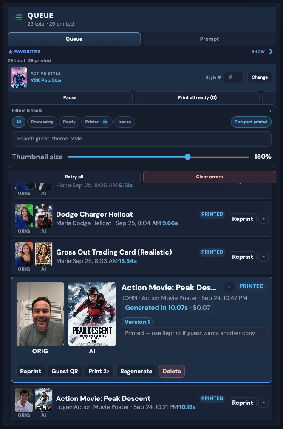Open the Y2K Pop Star active style thumbnail
The image size is (283, 429).
pyautogui.click(x=19, y=77)
